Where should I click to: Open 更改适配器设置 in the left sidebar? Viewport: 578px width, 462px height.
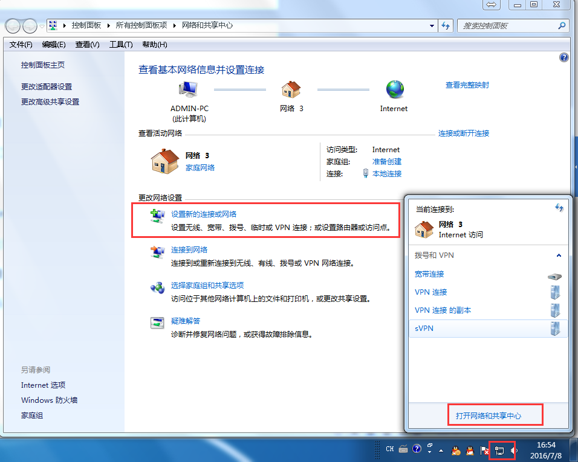pyautogui.click(x=47, y=87)
